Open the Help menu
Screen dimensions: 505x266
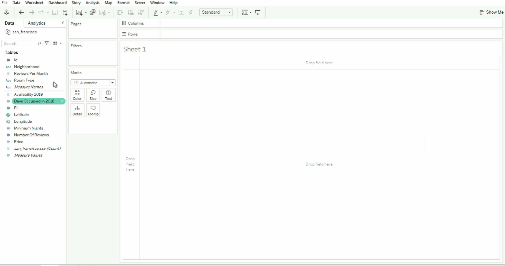(173, 3)
